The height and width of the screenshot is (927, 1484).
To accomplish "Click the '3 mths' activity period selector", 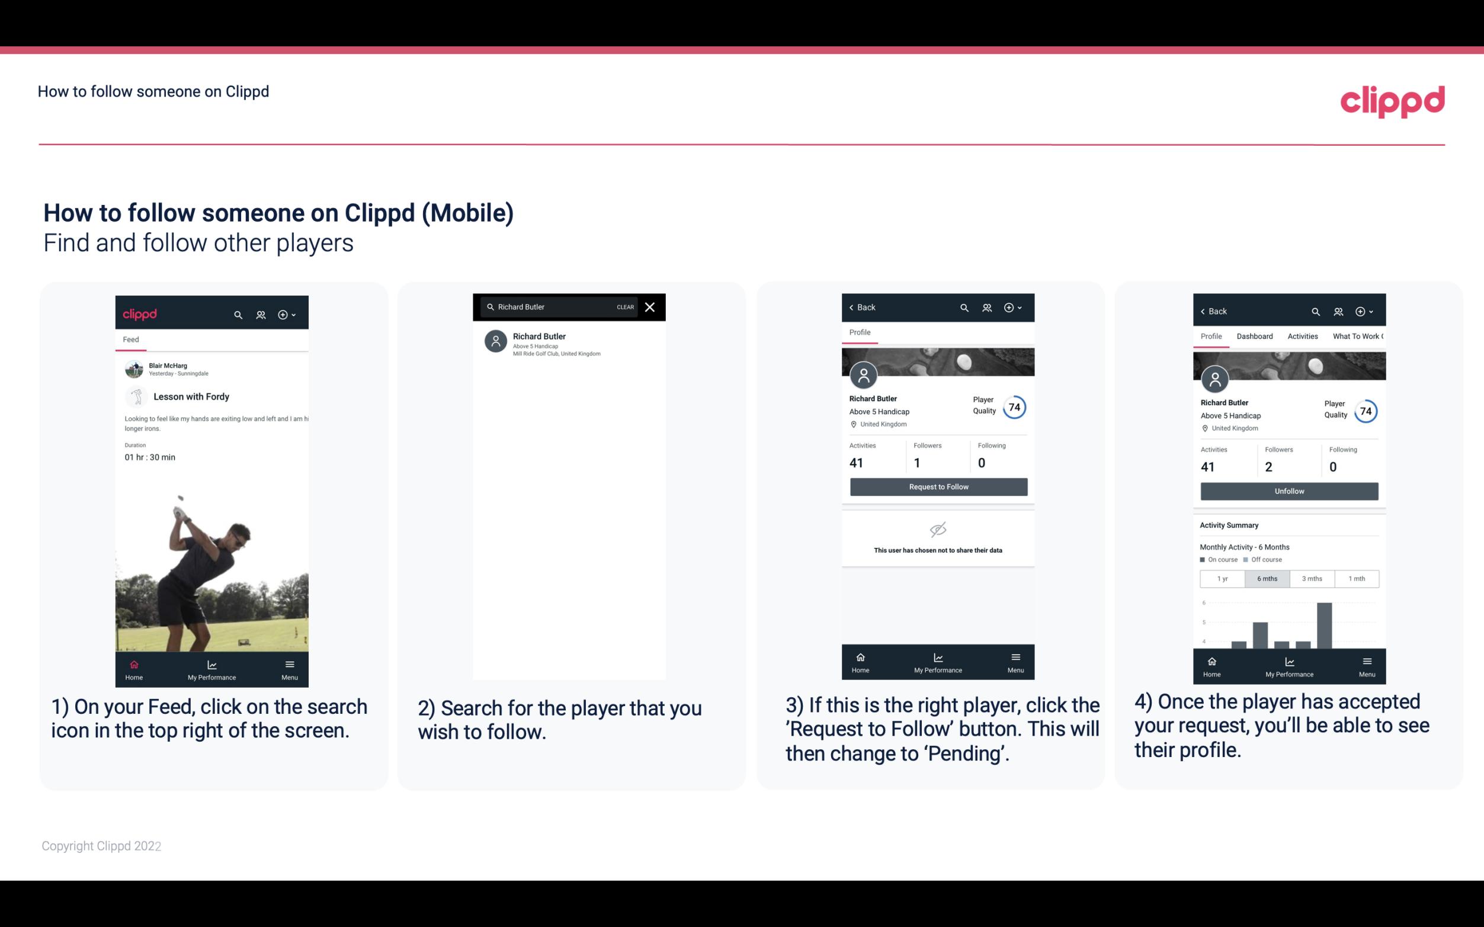I will click(x=1311, y=578).
